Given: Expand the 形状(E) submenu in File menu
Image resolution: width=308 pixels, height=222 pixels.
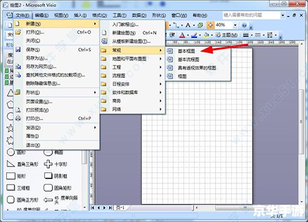Looking at the screenshot, I should (x=57, y=93).
